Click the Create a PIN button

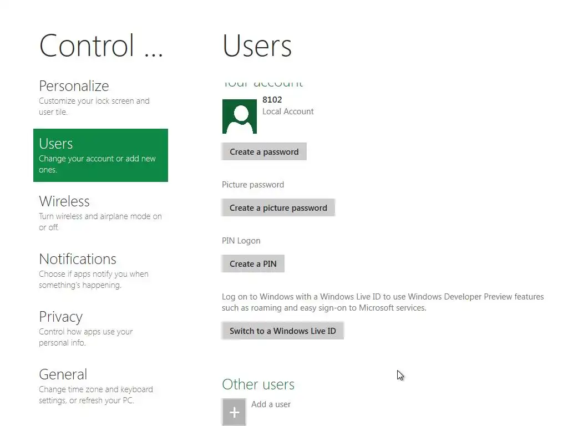pyautogui.click(x=253, y=263)
